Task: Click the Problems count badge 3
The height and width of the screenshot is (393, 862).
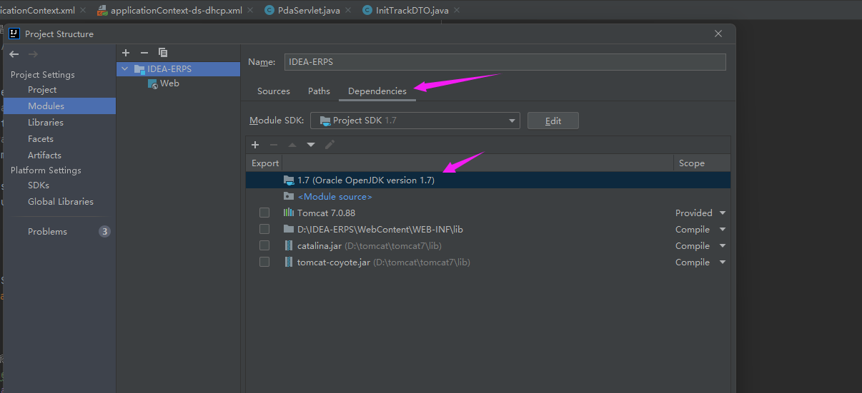Action: tap(104, 232)
